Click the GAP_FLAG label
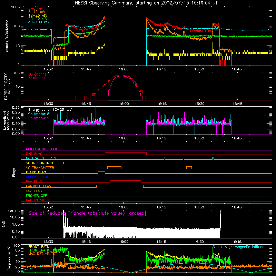 pos(34,154)
